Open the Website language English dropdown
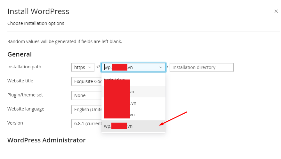This screenshot has height=159, width=281. (86, 110)
